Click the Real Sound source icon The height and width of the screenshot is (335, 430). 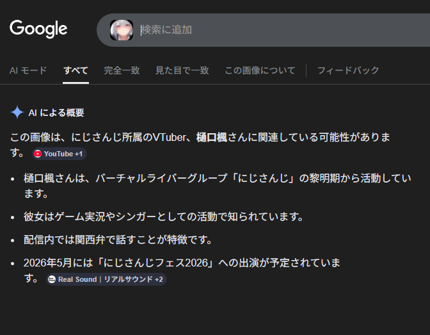click(x=52, y=279)
